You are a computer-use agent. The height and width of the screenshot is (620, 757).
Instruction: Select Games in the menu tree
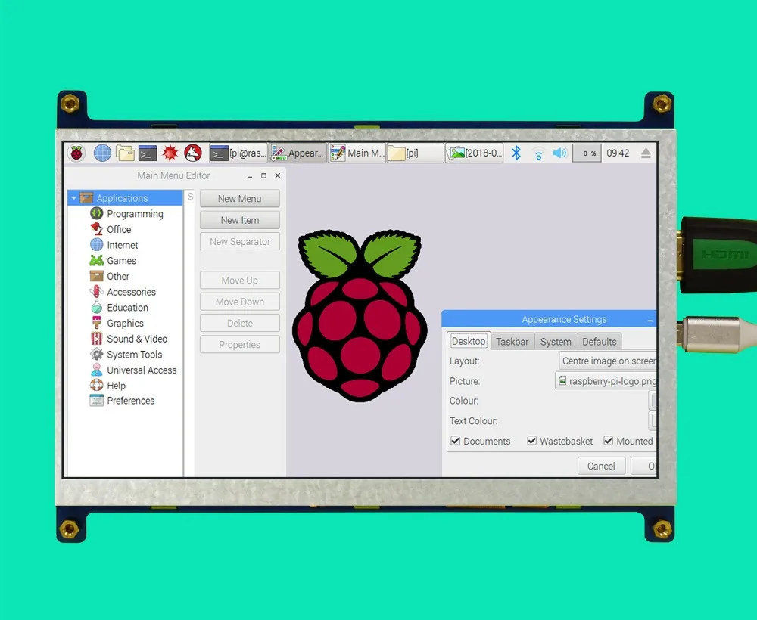pos(121,261)
